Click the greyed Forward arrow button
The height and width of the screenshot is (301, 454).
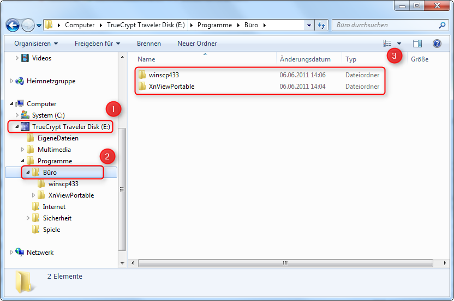pos(28,26)
